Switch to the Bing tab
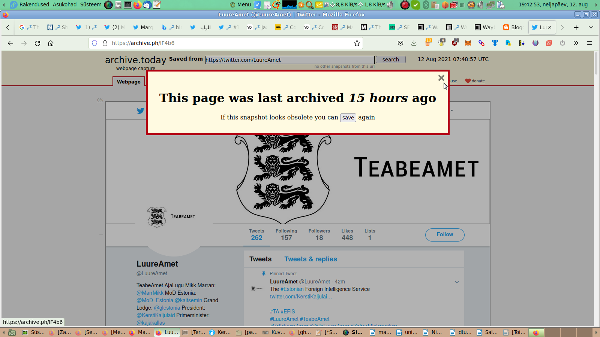This screenshot has width=600, height=337. (171, 27)
